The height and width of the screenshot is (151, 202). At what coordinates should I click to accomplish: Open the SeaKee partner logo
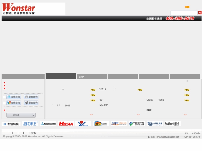coord(173,124)
